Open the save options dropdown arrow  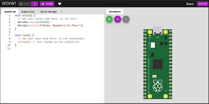pos(35,4)
